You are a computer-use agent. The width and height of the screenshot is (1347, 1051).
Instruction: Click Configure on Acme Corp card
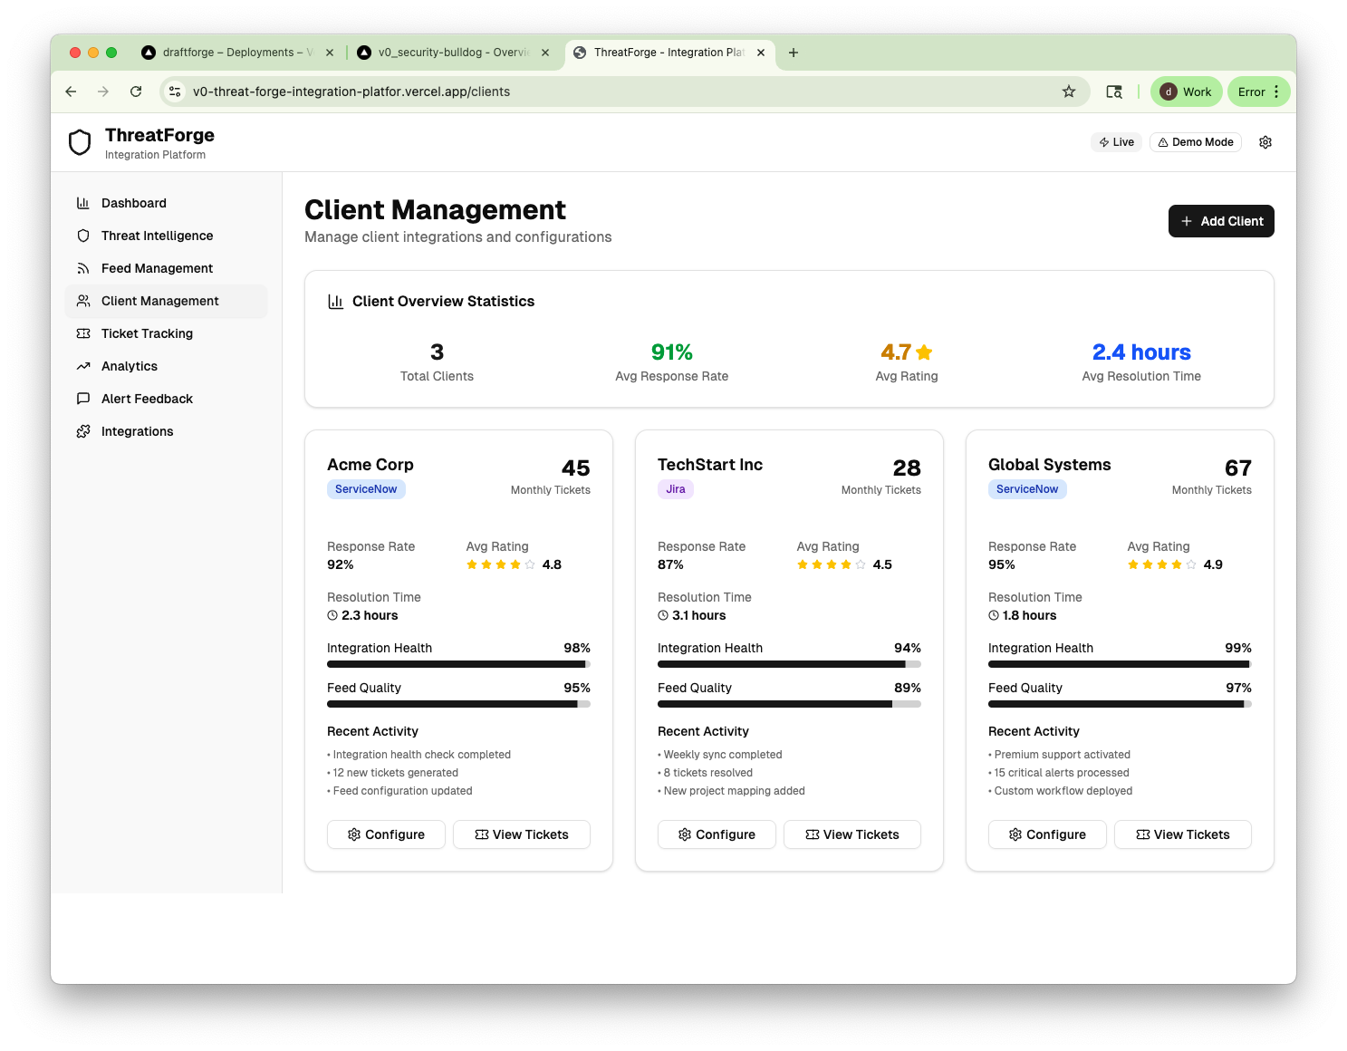coord(386,834)
